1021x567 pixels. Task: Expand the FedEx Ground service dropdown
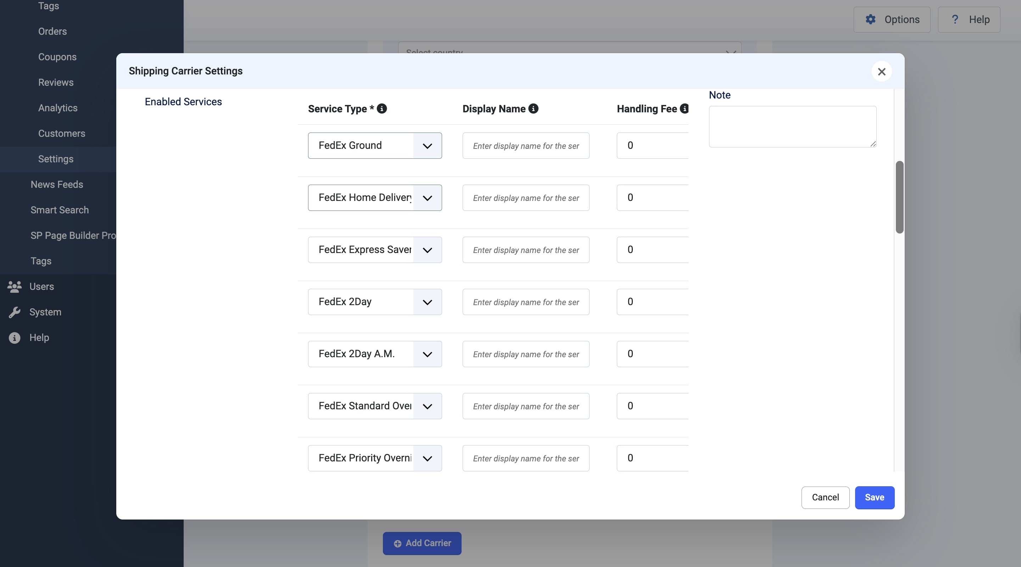[427, 146]
